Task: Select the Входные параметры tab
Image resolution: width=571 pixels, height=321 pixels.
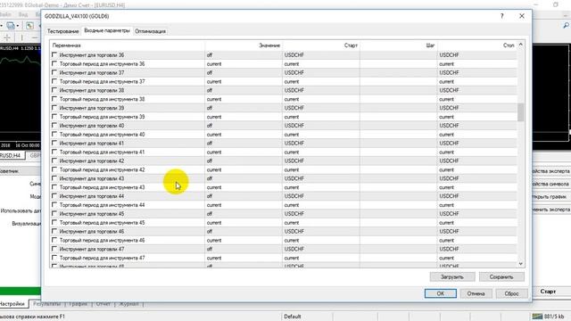Action: click(107, 30)
